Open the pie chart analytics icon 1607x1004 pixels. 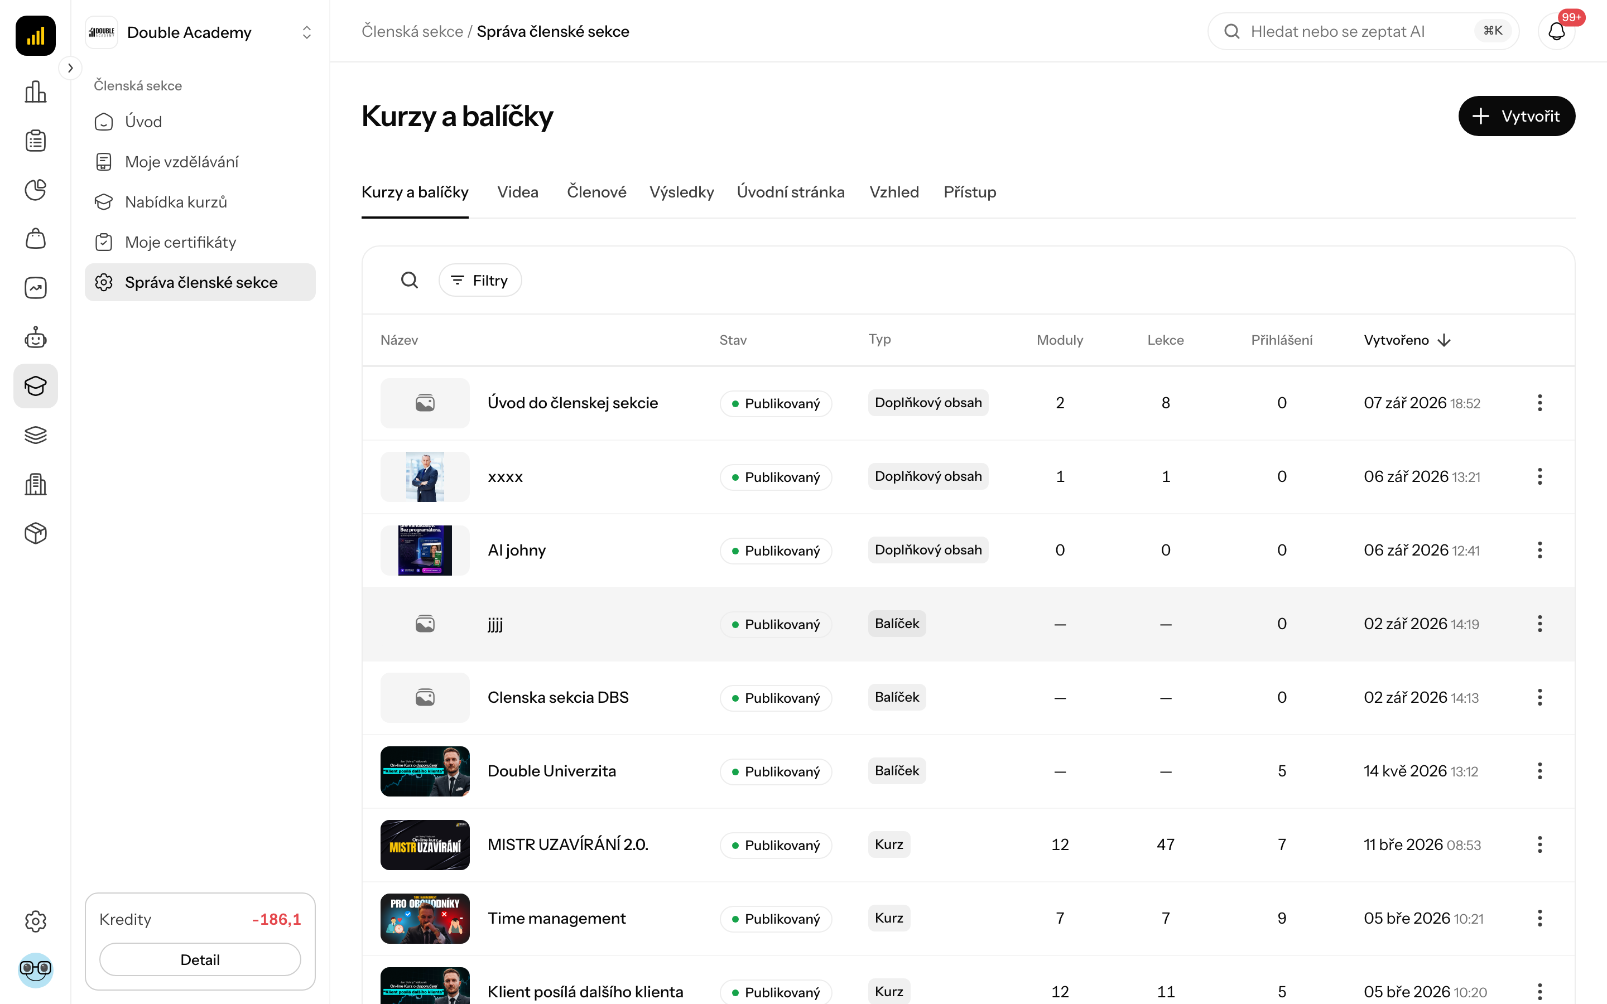click(x=35, y=190)
